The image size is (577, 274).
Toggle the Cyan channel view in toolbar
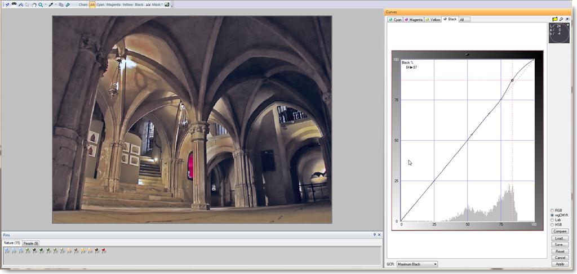tap(100, 5)
